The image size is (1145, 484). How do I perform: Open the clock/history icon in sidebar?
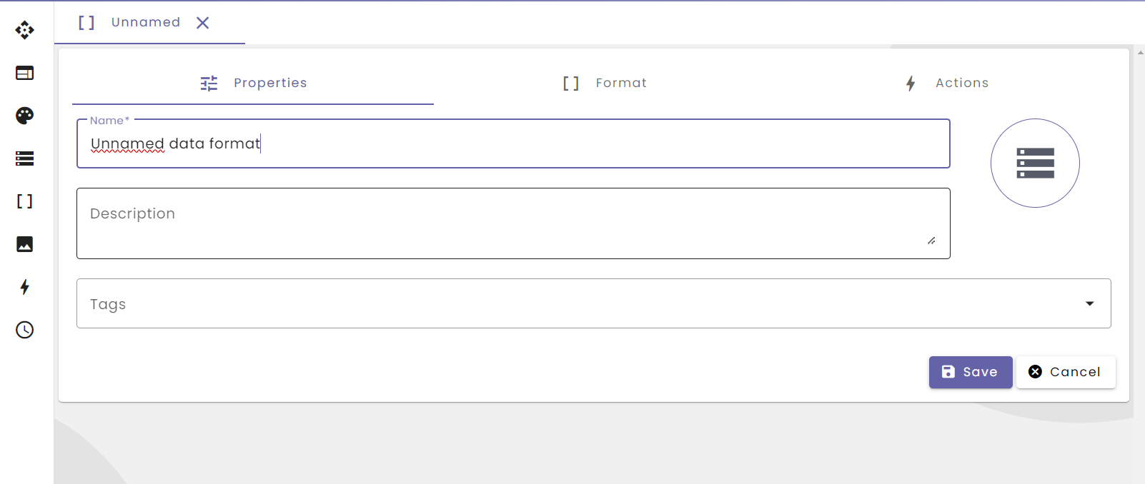coord(24,330)
